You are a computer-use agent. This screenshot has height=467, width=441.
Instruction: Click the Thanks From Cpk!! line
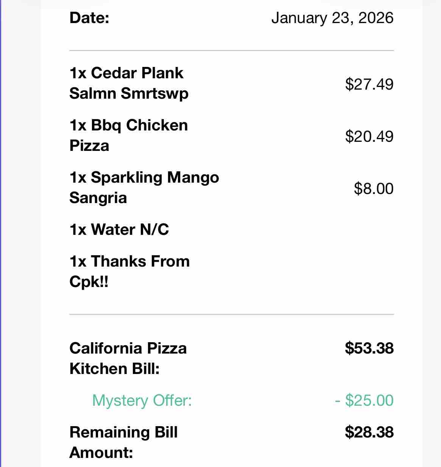tap(129, 272)
